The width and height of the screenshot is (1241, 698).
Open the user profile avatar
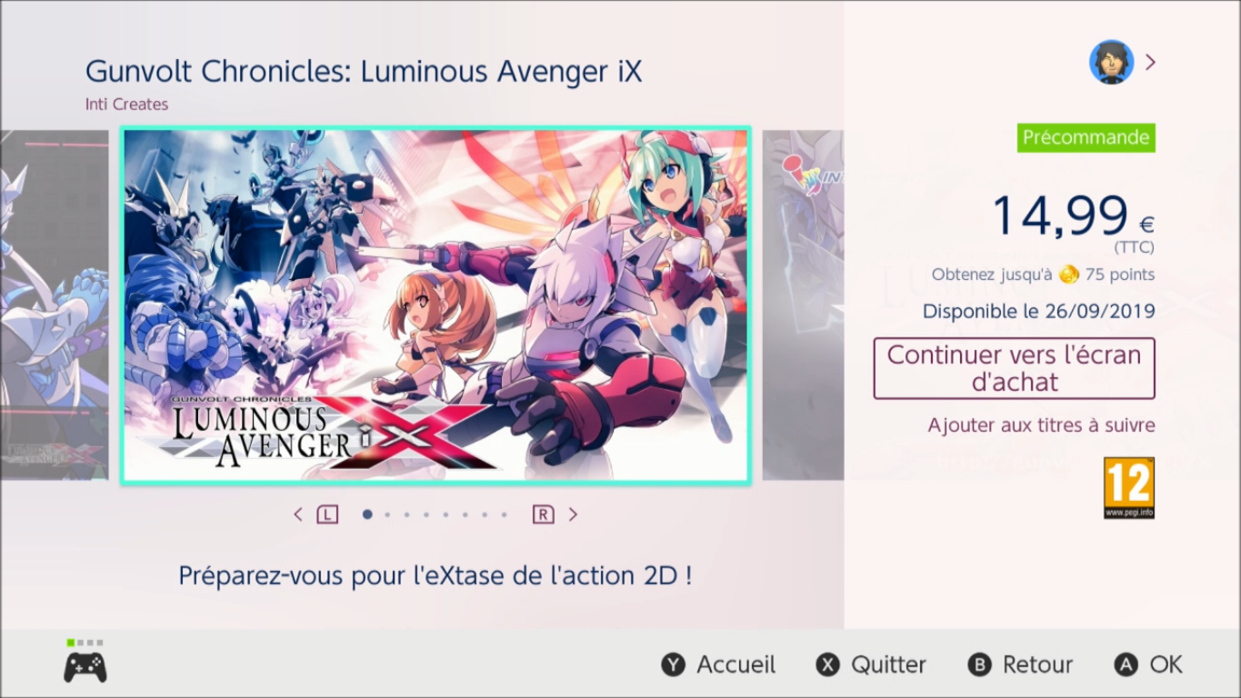click(x=1111, y=62)
